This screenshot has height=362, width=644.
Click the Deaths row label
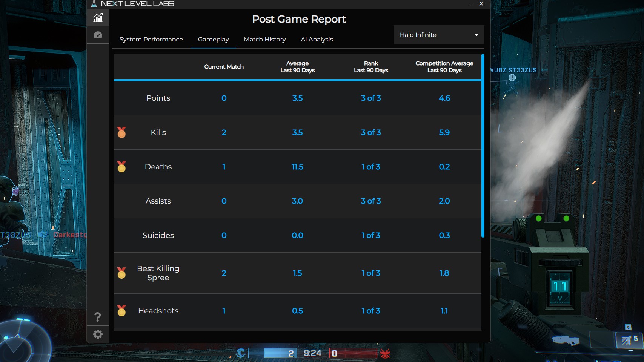pos(158,167)
